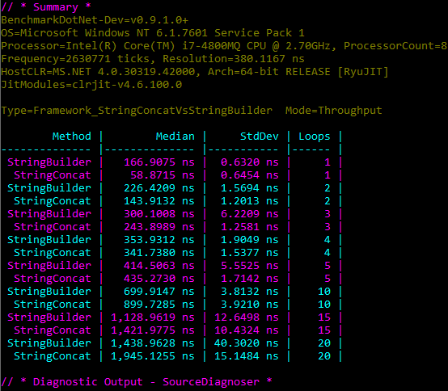Click StdDev value '6.2209 ns'
The height and width of the screenshot is (391, 448).
pyautogui.click(x=249, y=214)
